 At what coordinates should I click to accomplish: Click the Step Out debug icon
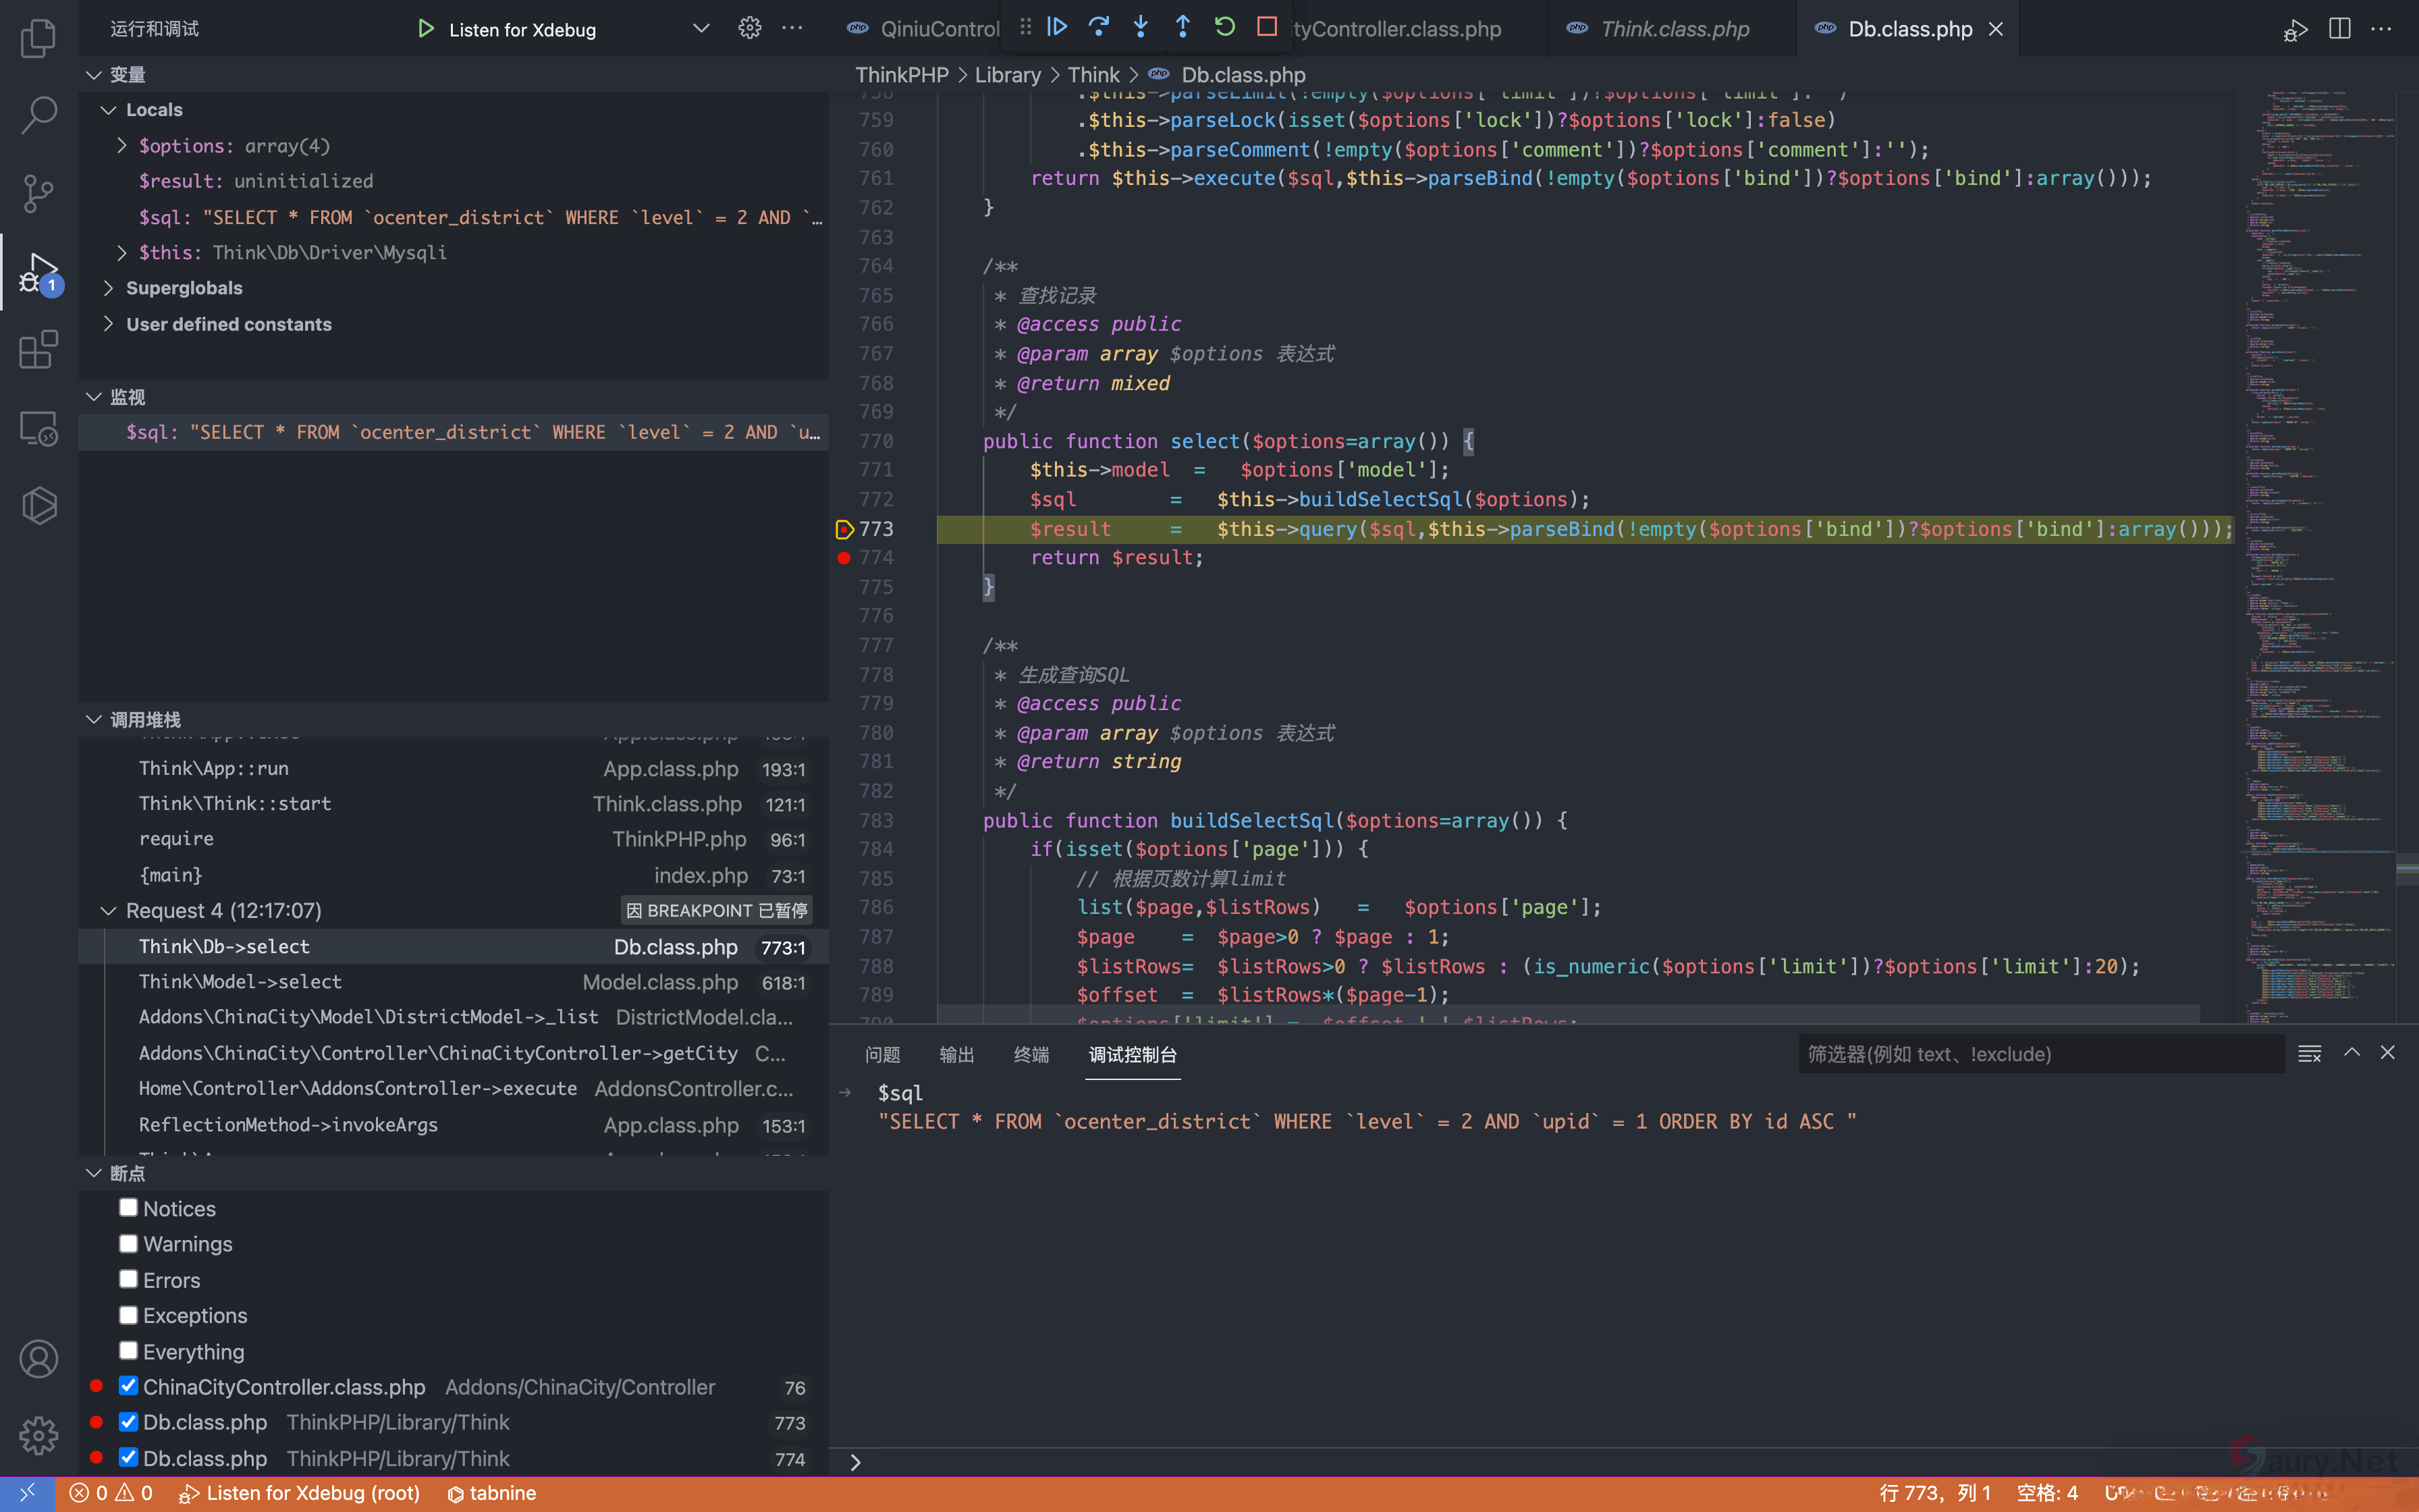[1183, 27]
